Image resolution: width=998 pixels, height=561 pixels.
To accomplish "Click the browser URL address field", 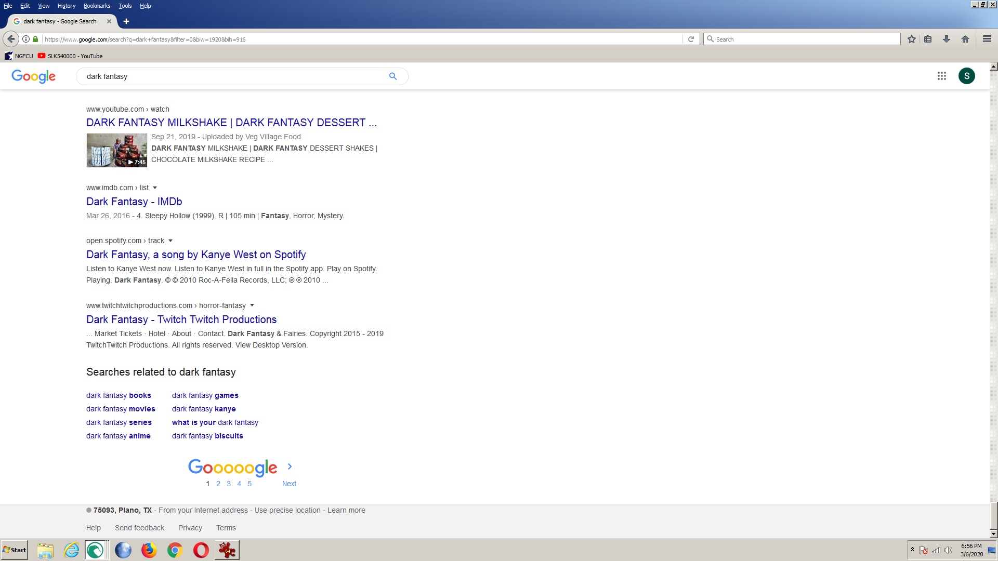I will point(362,39).
